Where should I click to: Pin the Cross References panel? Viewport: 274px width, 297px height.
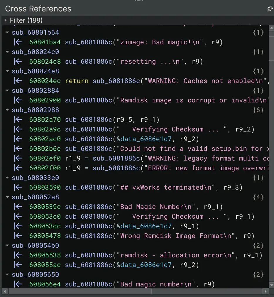tap(270, 9)
